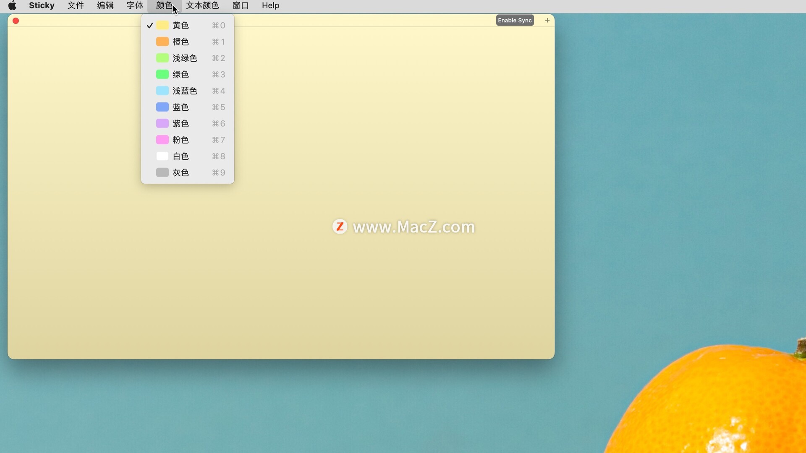Open the 窗口 menu

[241, 5]
